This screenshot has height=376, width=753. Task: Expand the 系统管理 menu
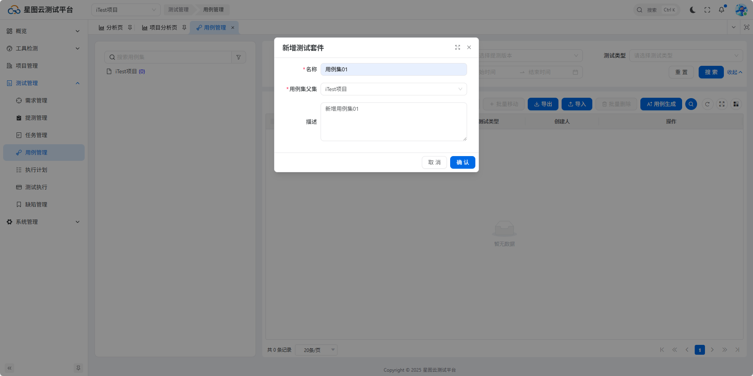(43, 222)
